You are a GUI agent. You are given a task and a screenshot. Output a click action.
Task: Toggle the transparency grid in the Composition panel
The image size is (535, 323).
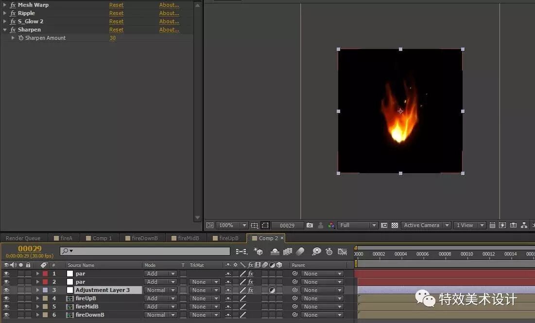pos(395,225)
